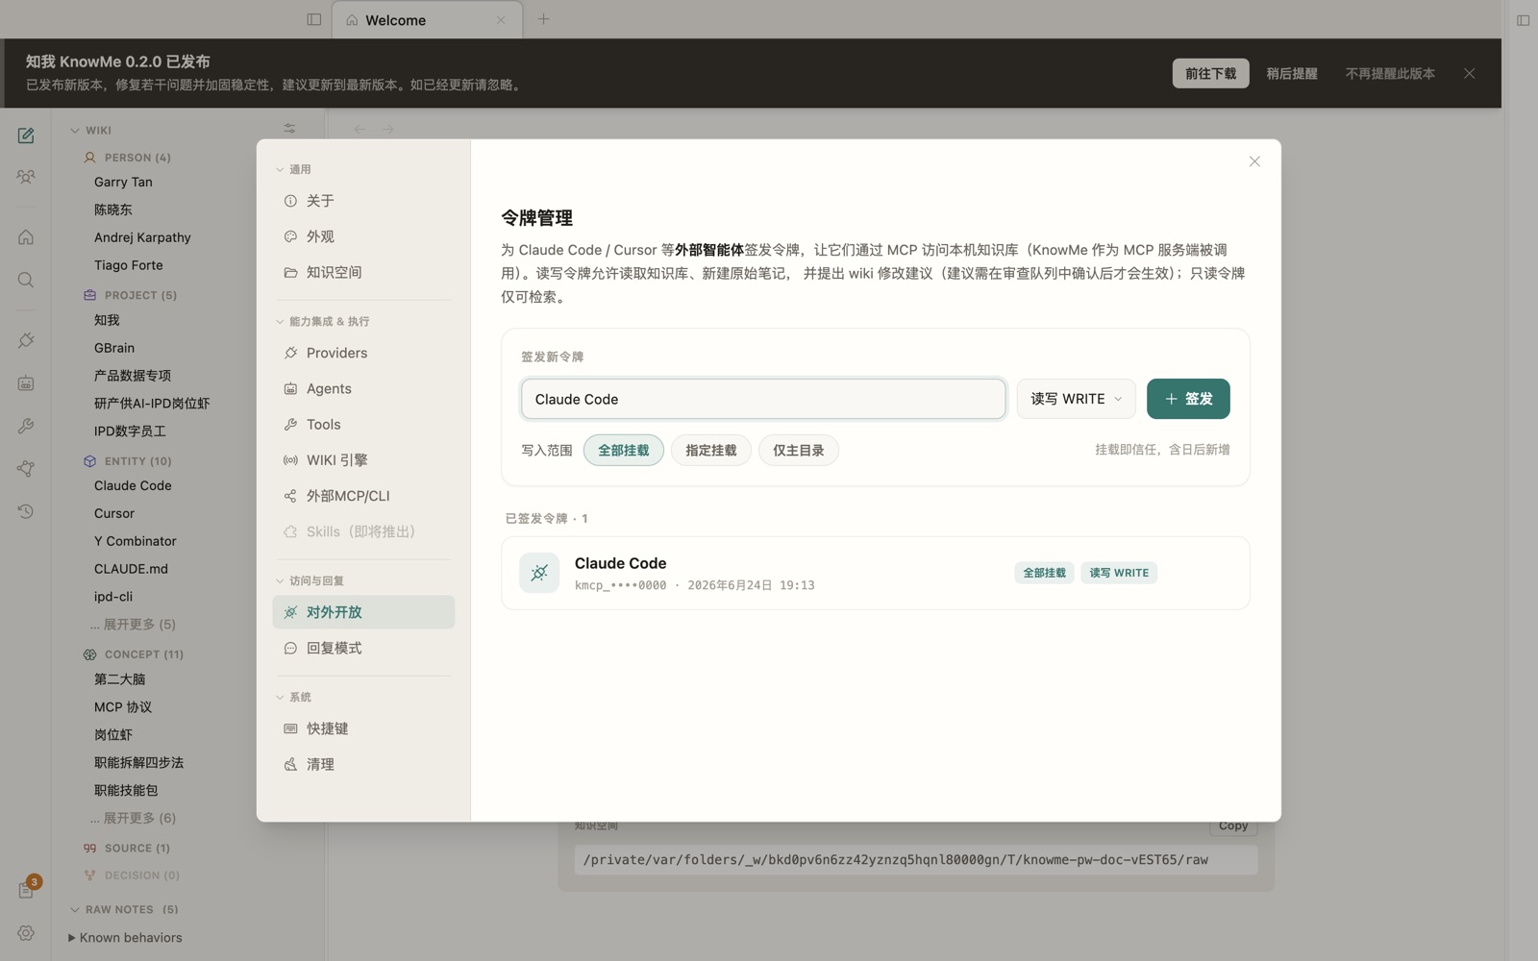Open the search icon in left rail
Viewport: 1538px width, 961px height.
coord(26,281)
